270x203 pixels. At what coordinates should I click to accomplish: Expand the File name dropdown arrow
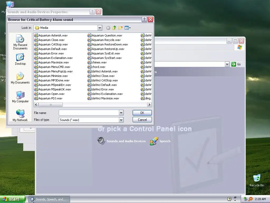pos(121,113)
